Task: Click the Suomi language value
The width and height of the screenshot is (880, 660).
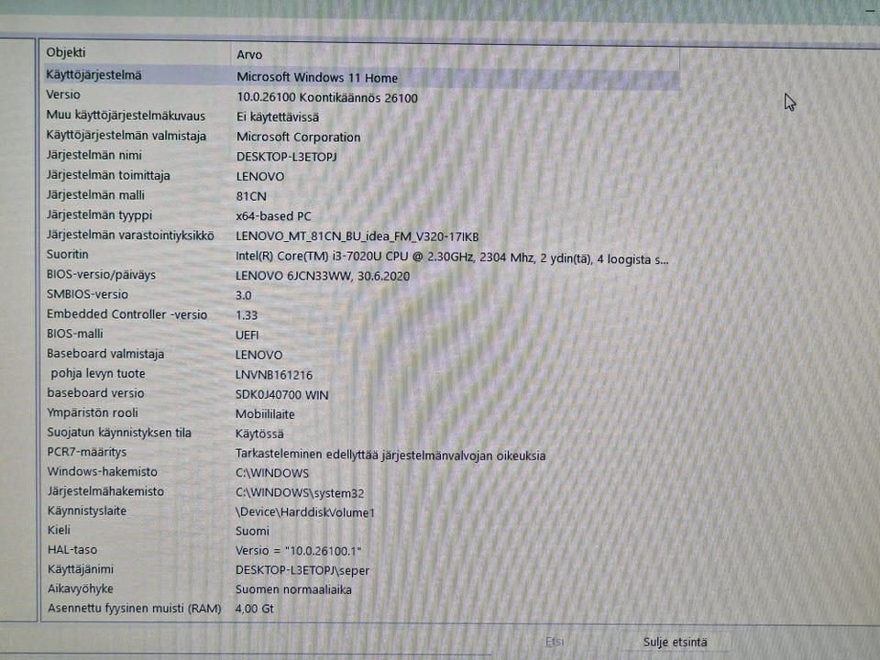Action: [x=253, y=531]
